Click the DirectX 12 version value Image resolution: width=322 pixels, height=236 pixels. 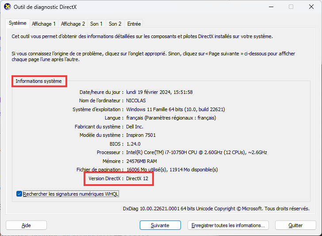pyautogui.click(x=137, y=178)
